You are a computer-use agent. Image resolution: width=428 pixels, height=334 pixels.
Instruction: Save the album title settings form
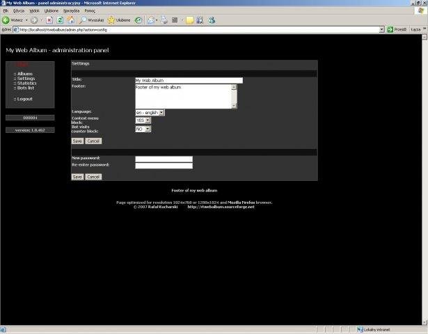(77, 141)
